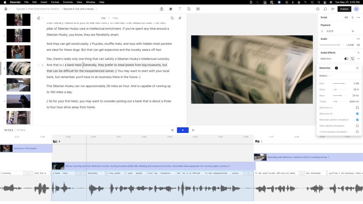Click the add collaborator icon beside Publish
Image resolution: width=363 pixels, height=204 pixels.
pyautogui.click(x=333, y=9)
